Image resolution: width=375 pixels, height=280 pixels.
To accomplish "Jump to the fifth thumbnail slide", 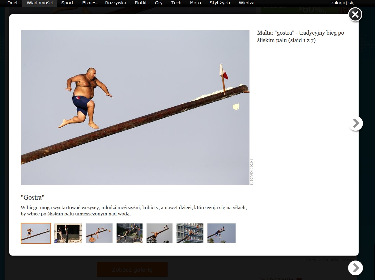I will point(160,233).
